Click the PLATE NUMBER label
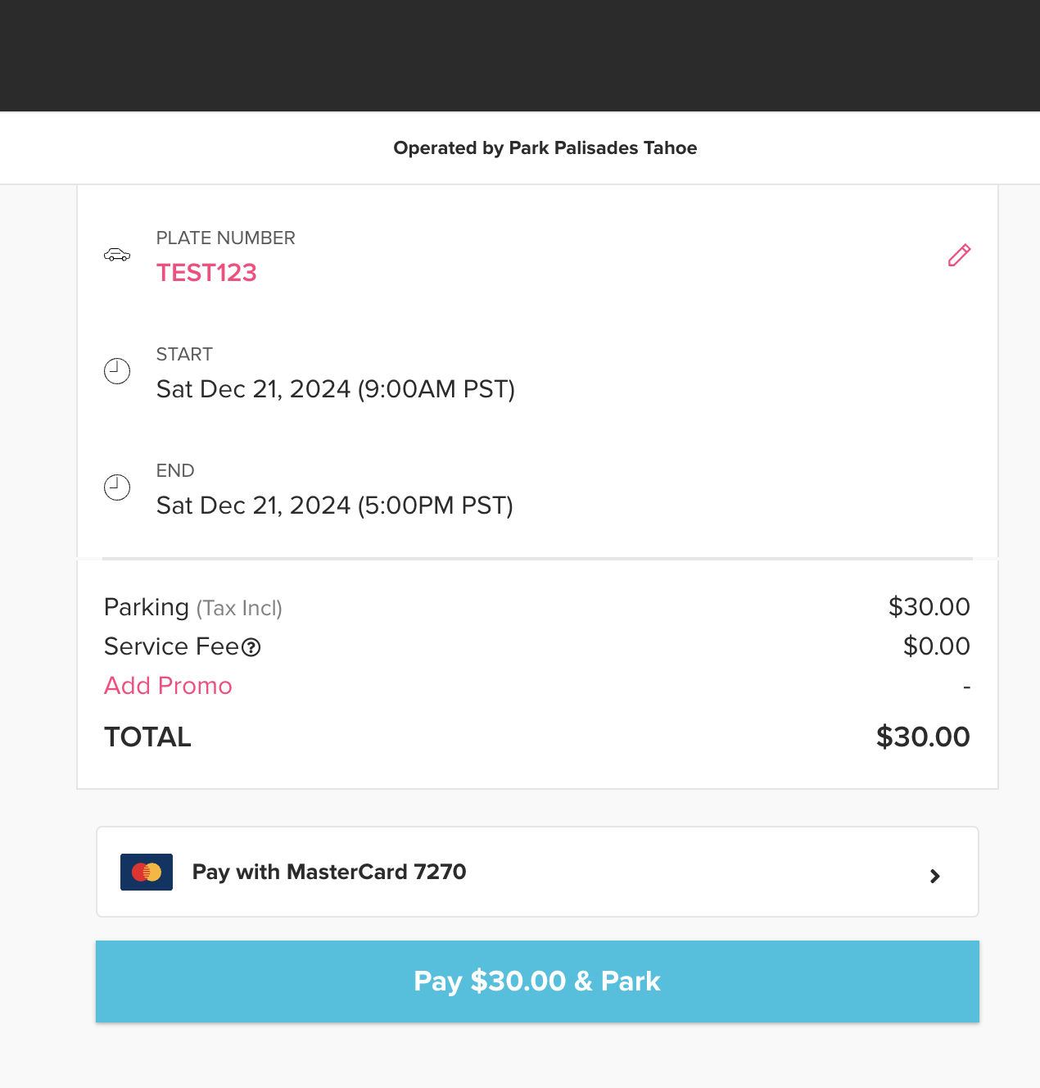This screenshot has height=1088, width=1040. (x=225, y=238)
